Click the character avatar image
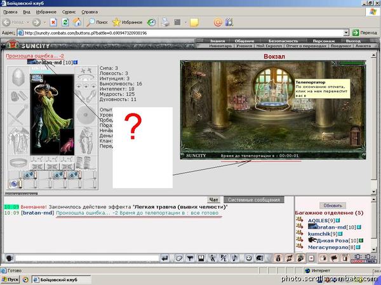The height and width of the screenshot is (285, 381). point(52,115)
